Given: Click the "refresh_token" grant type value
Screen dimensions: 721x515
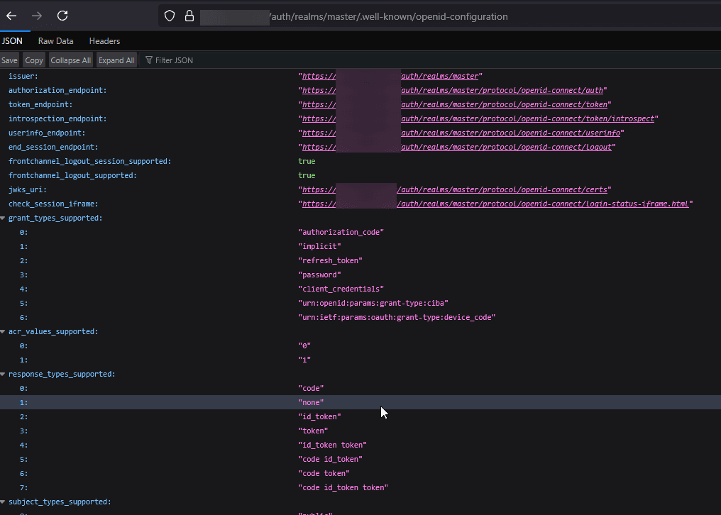Looking at the screenshot, I should (x=330, y=261).
